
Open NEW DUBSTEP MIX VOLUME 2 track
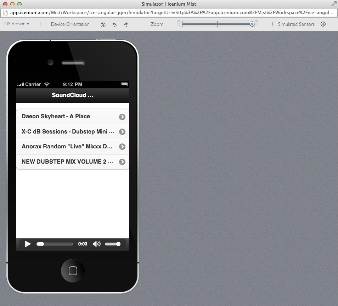(x=73, y=161)
